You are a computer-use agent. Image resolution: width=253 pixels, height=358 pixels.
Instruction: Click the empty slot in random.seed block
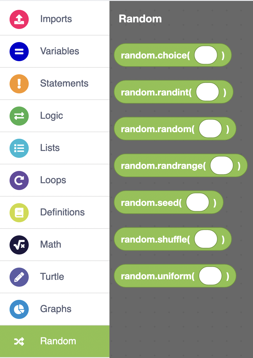(x=197, y=203)
